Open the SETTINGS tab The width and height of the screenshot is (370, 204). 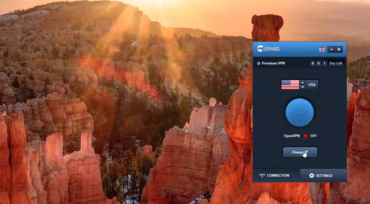(x=323, y=175)
